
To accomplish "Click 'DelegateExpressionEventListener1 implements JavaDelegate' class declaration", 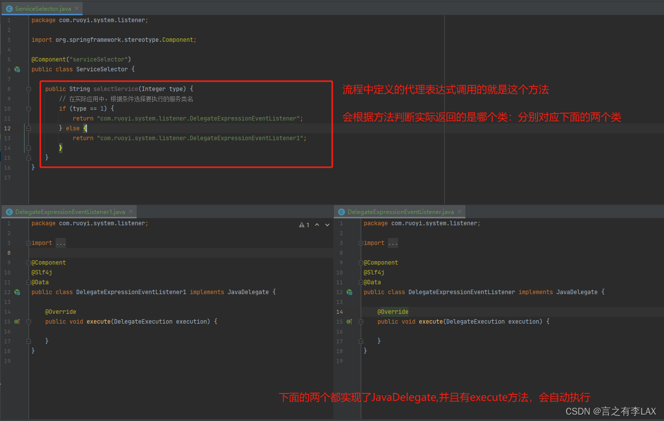I will (172, 292).
